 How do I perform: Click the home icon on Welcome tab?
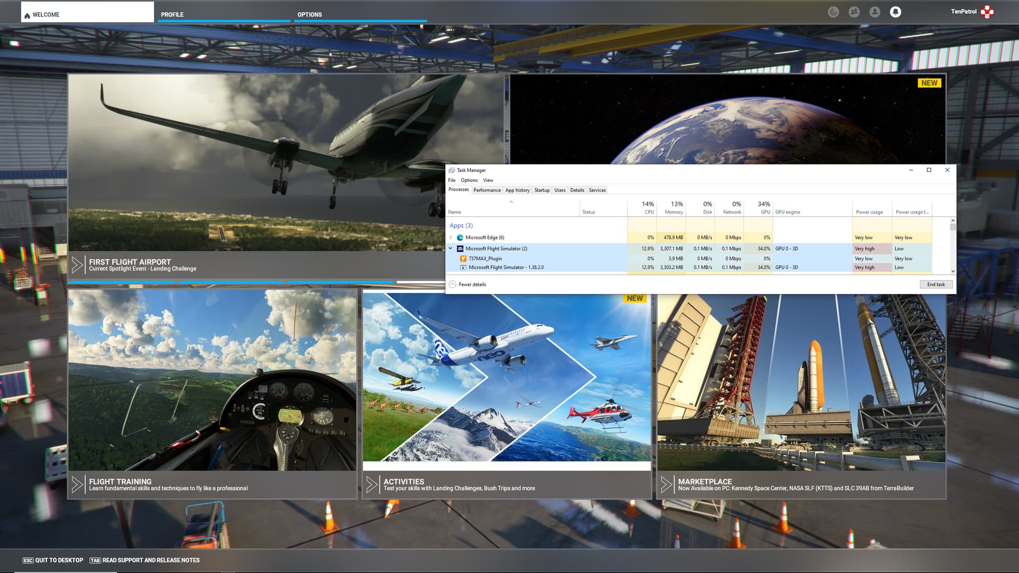click(x=27, y=15)
